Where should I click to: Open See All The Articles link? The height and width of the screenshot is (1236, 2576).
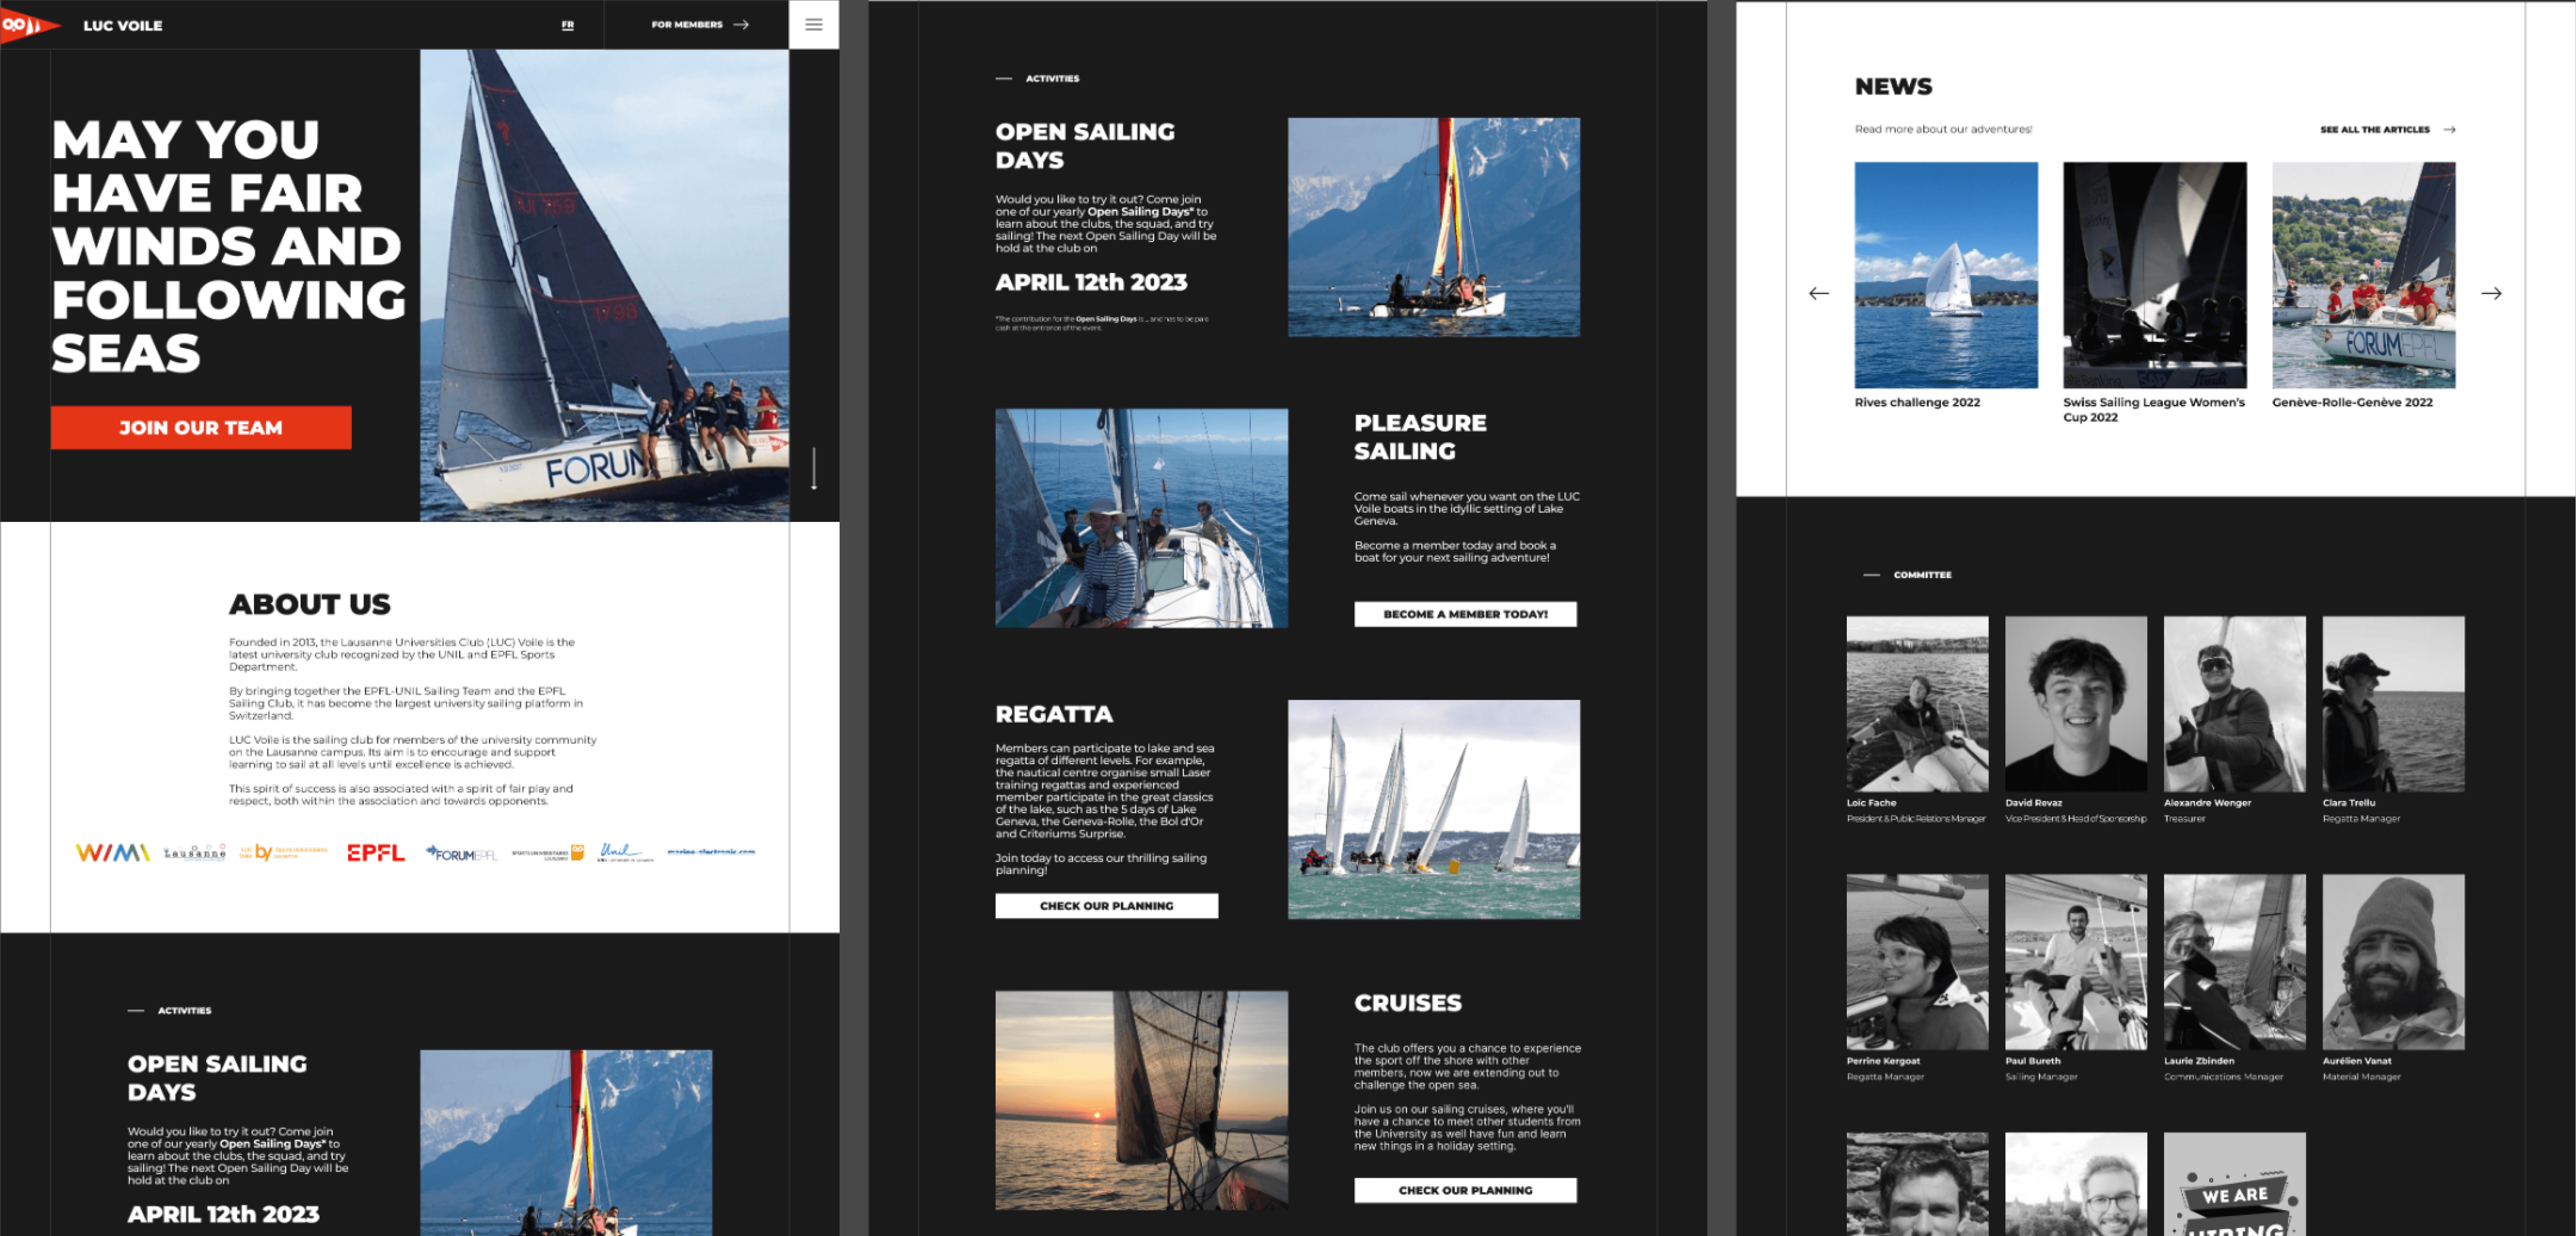(2386, 129)
